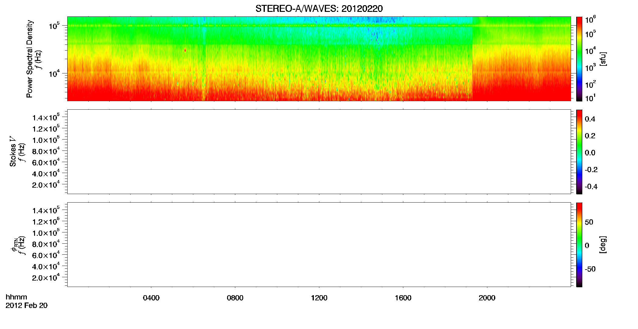Viewport: 638px width, 329px height.
Task: Click the 10^6 label on sfu color bar
Action: (x=590, y=19)
